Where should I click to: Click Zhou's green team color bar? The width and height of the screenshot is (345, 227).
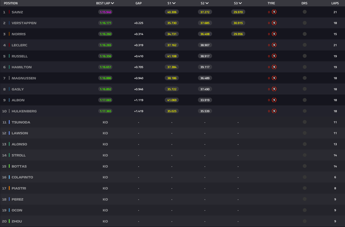click(9, 221)
